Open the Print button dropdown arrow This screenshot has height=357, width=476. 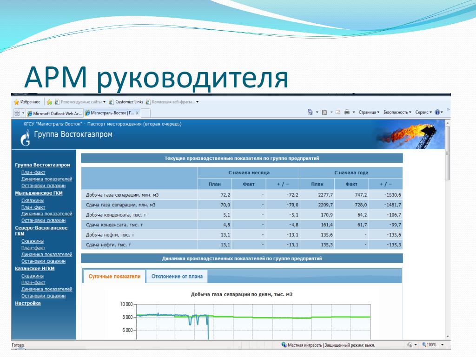[x=354, y=112]
